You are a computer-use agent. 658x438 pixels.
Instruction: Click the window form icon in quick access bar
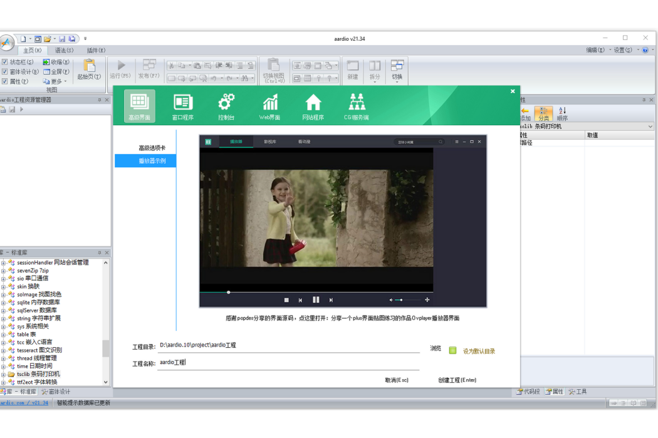click(38, 39)
